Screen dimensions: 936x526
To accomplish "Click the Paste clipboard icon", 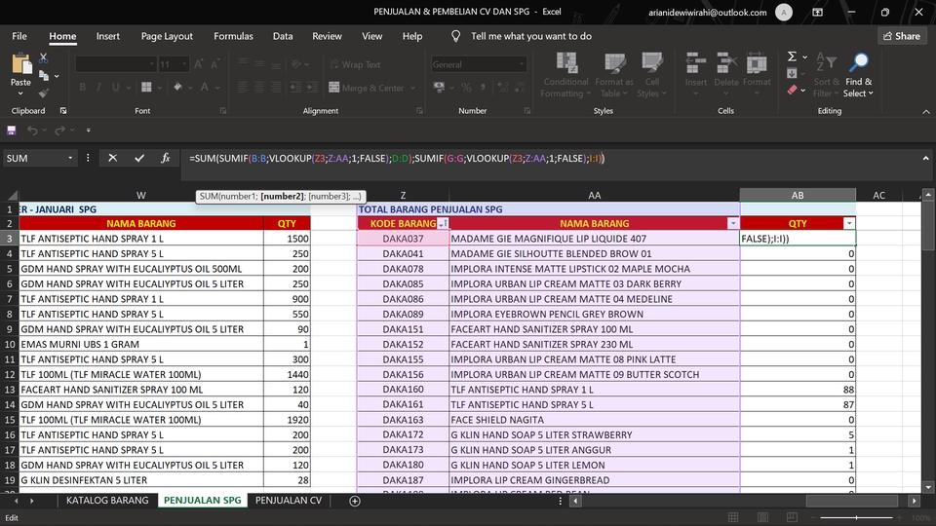I will coord(20,63).
